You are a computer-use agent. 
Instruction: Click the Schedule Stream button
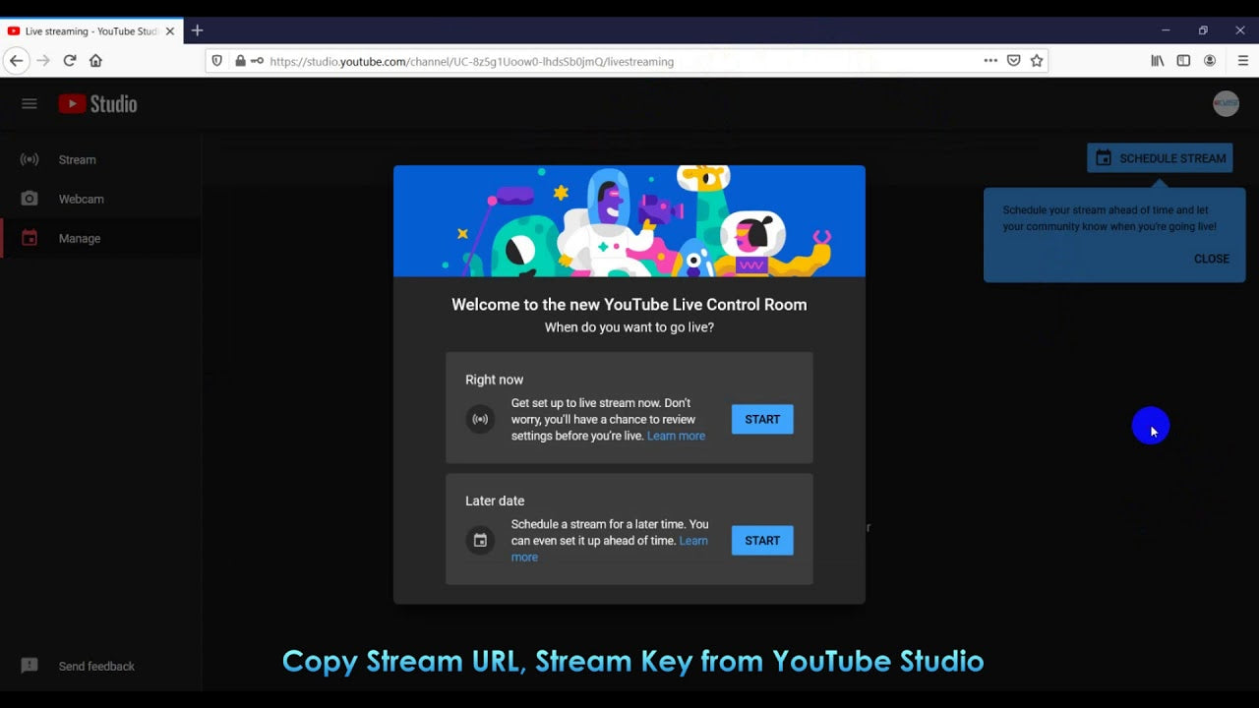click(x=1160, y=158)
